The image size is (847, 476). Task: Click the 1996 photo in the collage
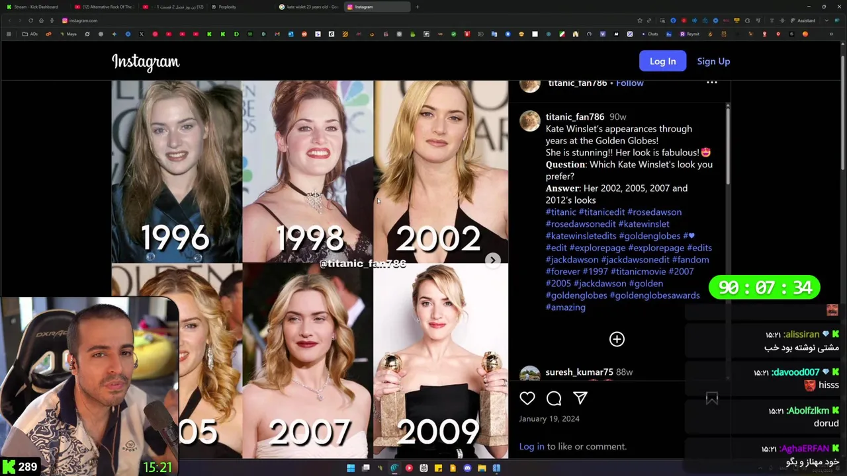[x=176, y=171]
